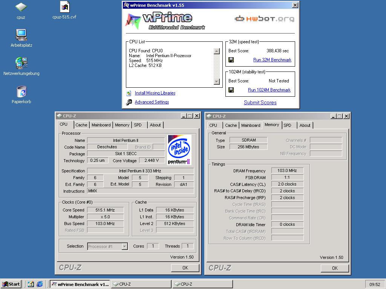Switch to Mainboard tab in right CPU-Z

251,125
